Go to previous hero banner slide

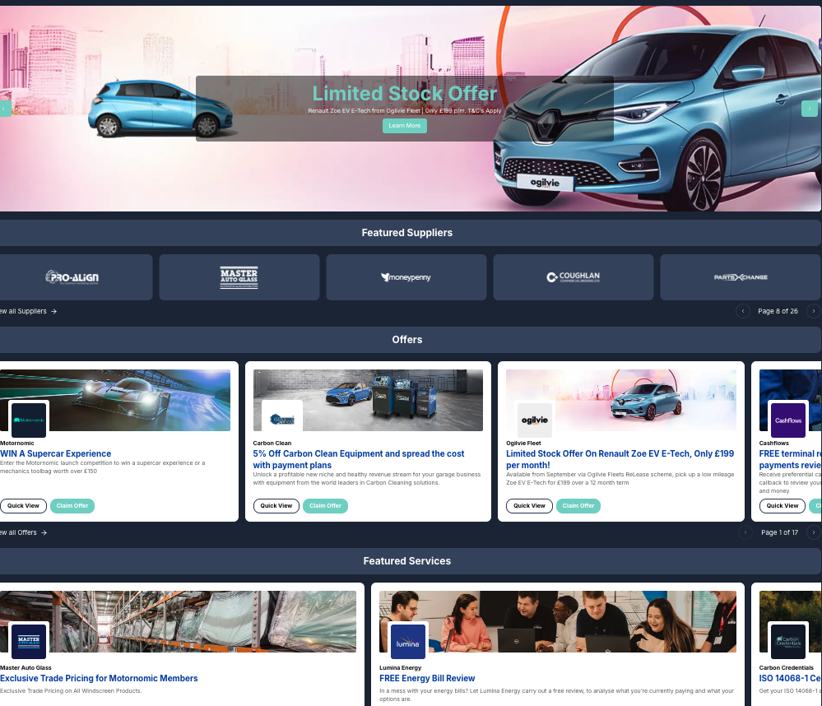tap(5, 109)
